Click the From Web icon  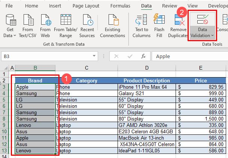pyautogui.click(x=45, y=25)
